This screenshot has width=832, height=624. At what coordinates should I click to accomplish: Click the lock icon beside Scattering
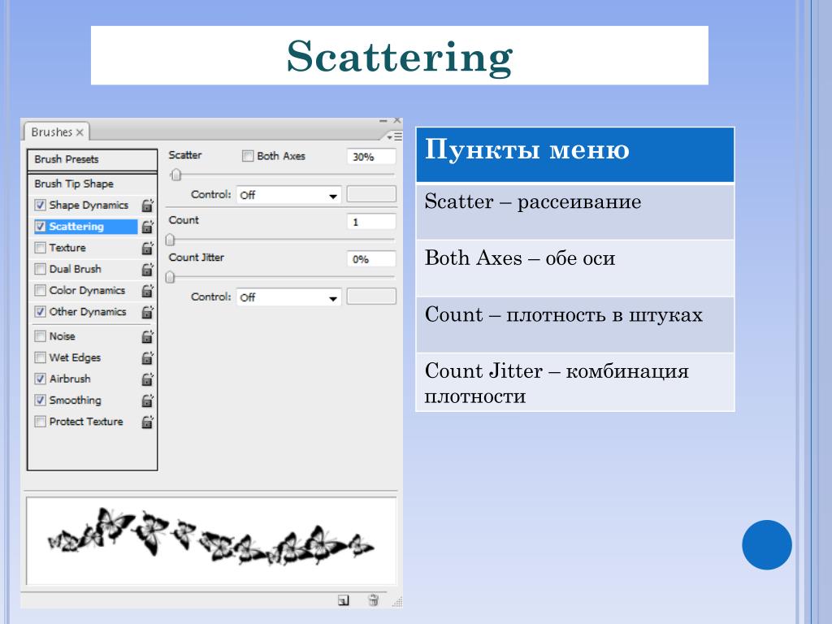click(147, 227)
